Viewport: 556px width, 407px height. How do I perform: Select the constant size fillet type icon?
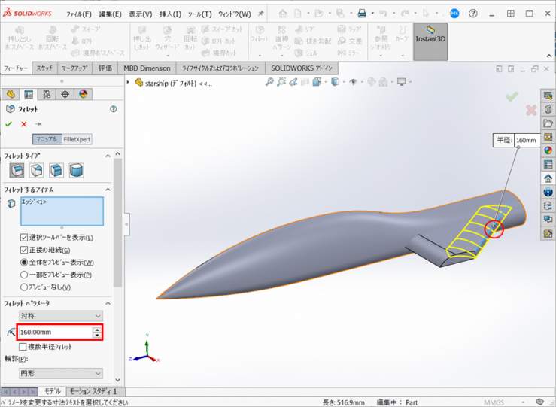pyautogui.click(x=17, y=171)
